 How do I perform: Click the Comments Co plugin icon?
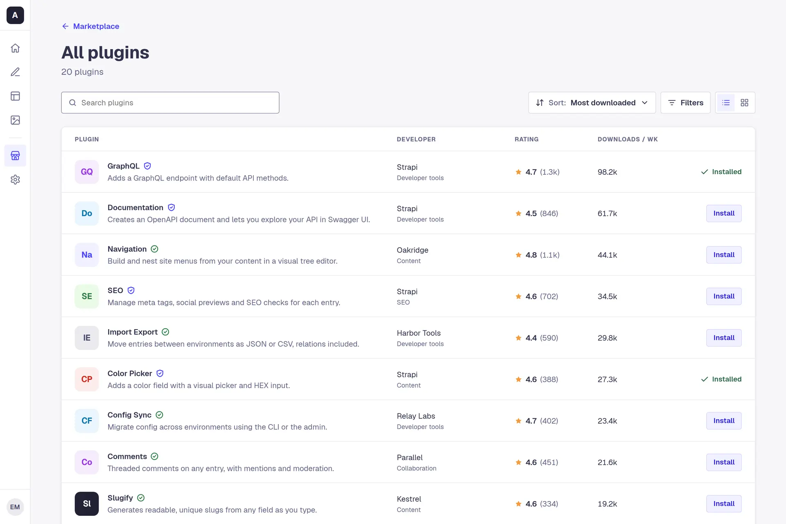(x=87, y=462)
